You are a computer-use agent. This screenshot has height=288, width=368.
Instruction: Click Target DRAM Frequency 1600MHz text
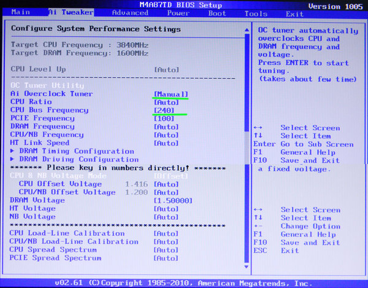click(80, 53)
